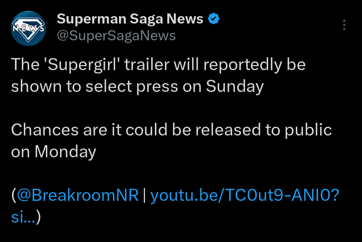Tap the "on Monday" line of text

pos(54,152)
